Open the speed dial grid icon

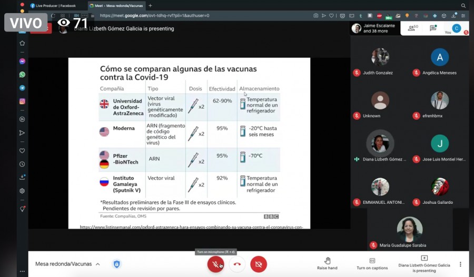click(x=63, y=15)
